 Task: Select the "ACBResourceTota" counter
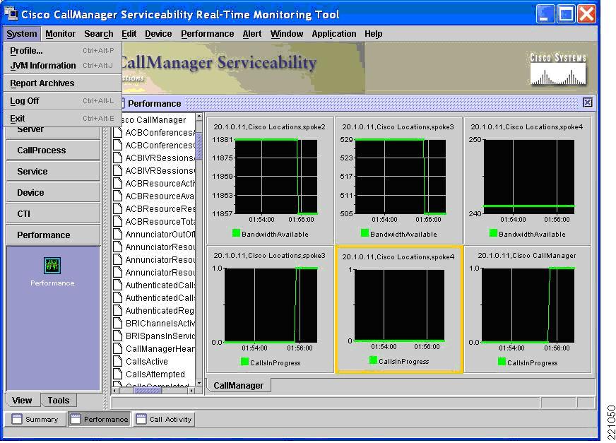click(160, 222)
